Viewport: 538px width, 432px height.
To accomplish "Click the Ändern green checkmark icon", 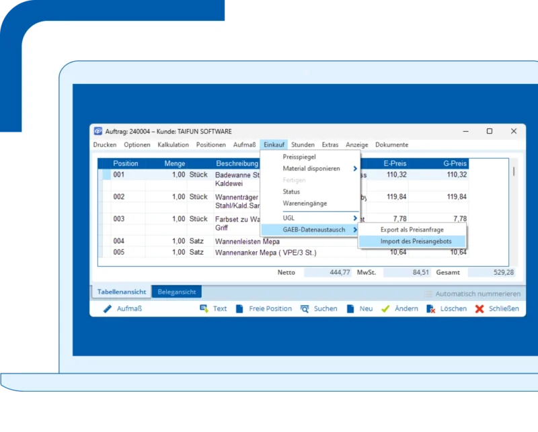I will (385, 309).
